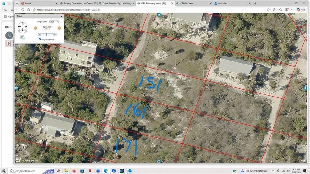The height and width of the screenshot is (174, 310).
Task: Click the zoom in plus button
Action: pyautogui.click(x=55, y=34)
